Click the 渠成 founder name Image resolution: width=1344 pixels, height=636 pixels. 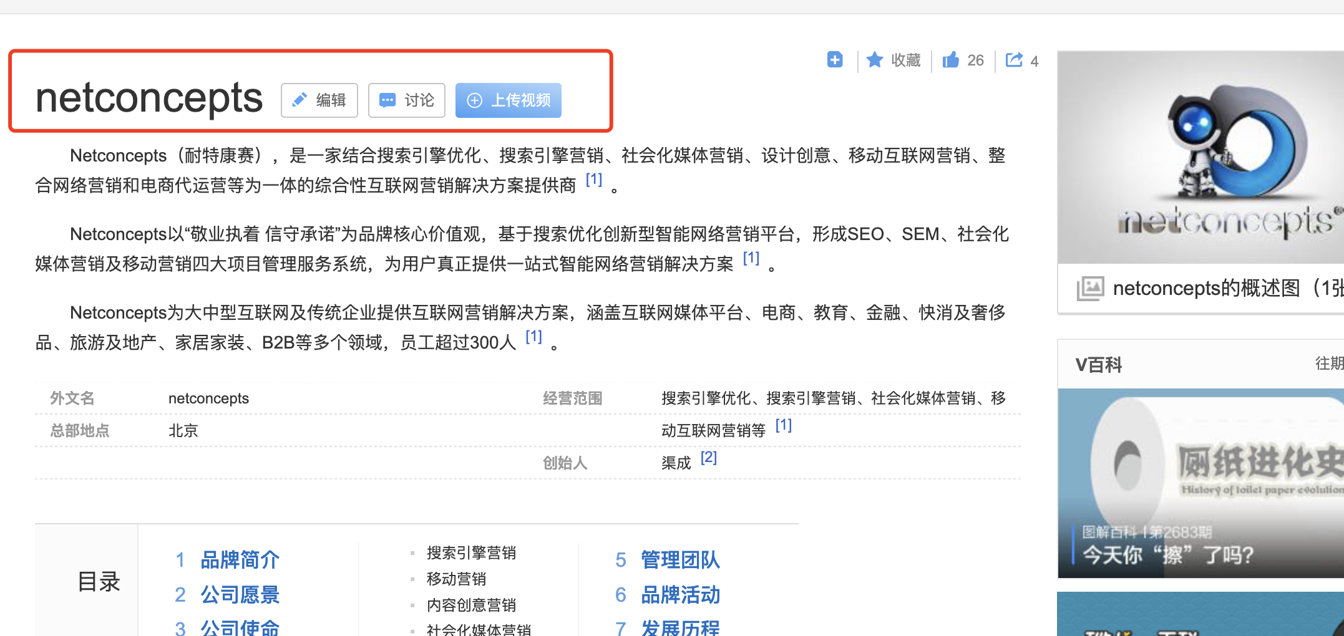[676, 463]
